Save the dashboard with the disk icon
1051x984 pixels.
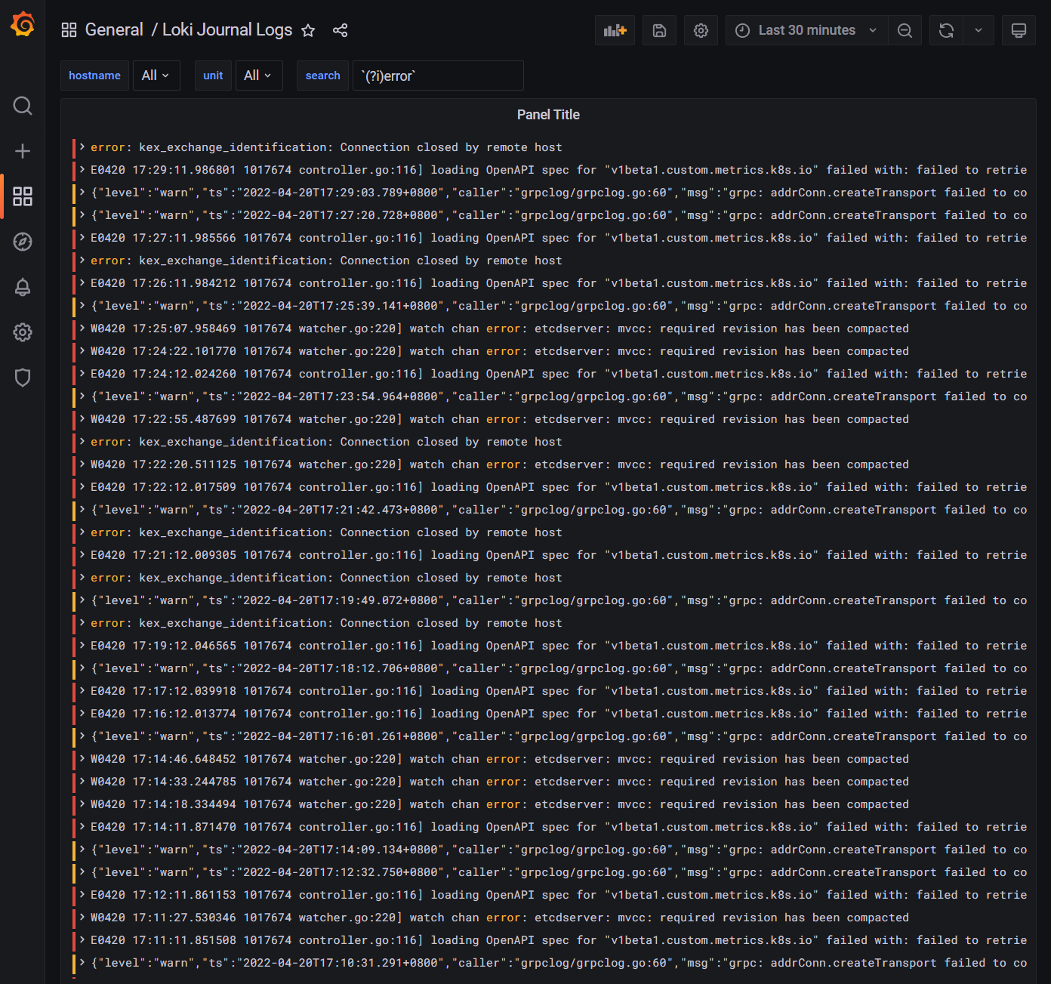coord(659,30)
